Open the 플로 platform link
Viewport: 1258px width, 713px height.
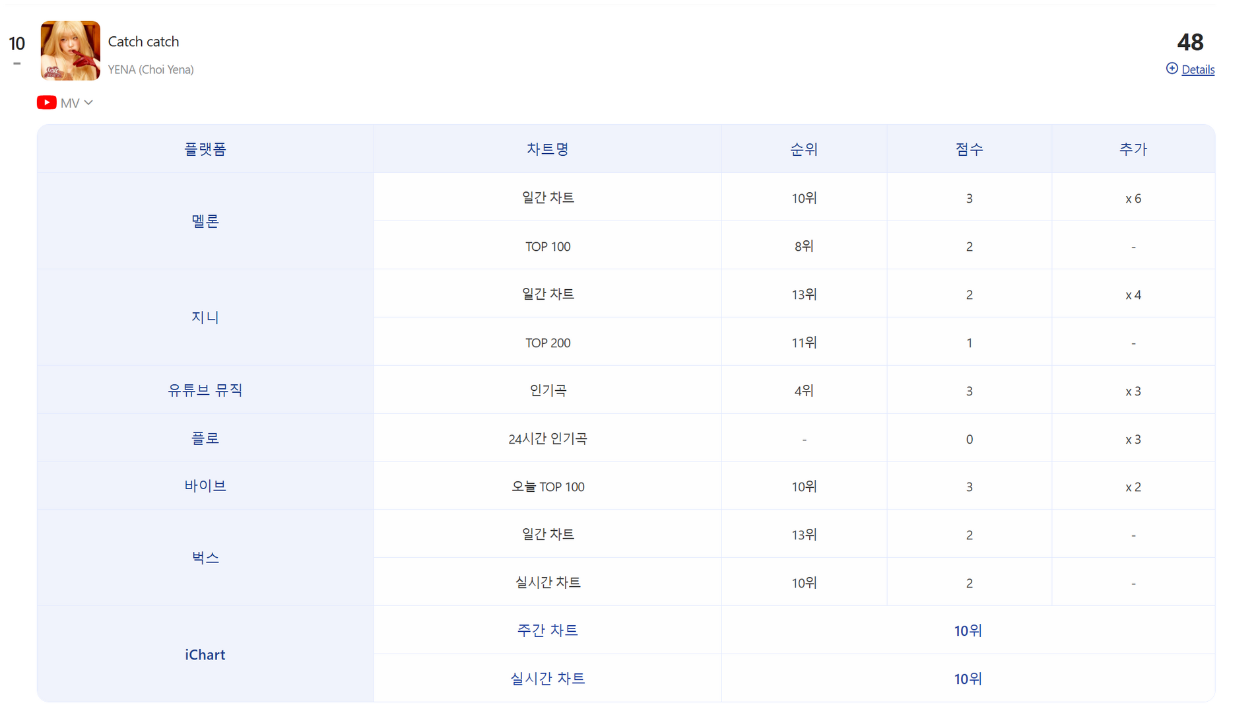(205, 438)
